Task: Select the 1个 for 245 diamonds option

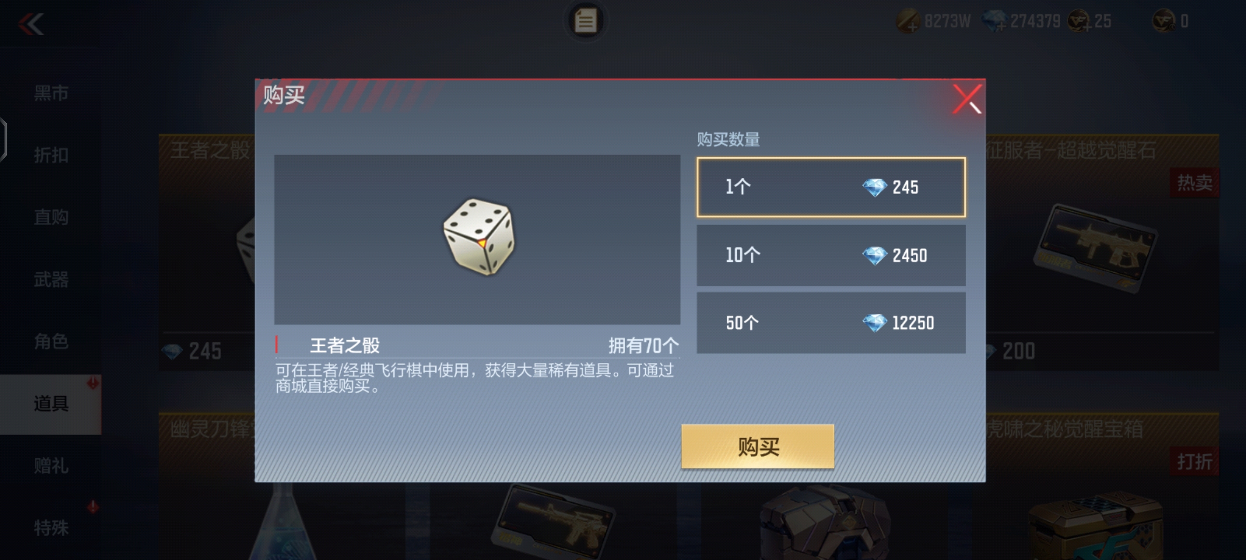Action: [x=831, y=187]
